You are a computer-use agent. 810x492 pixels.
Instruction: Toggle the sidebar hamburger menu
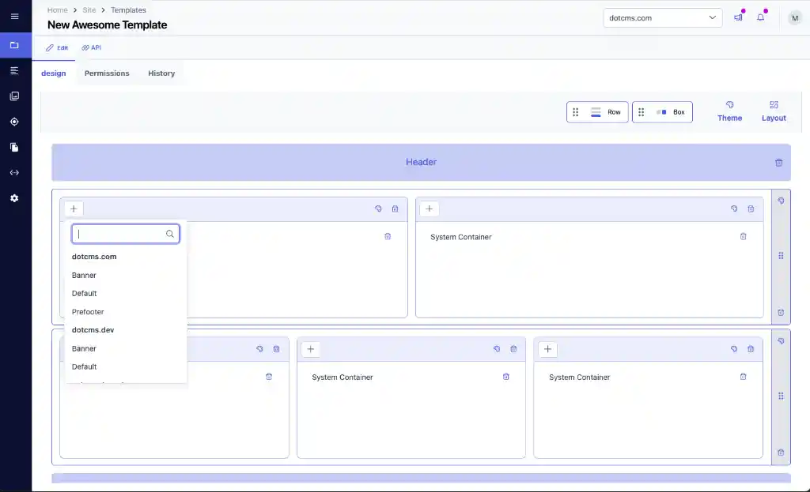14,16
